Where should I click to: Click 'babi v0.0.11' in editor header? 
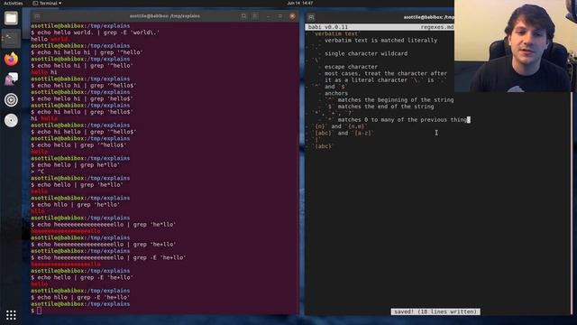tap(328, 27)
